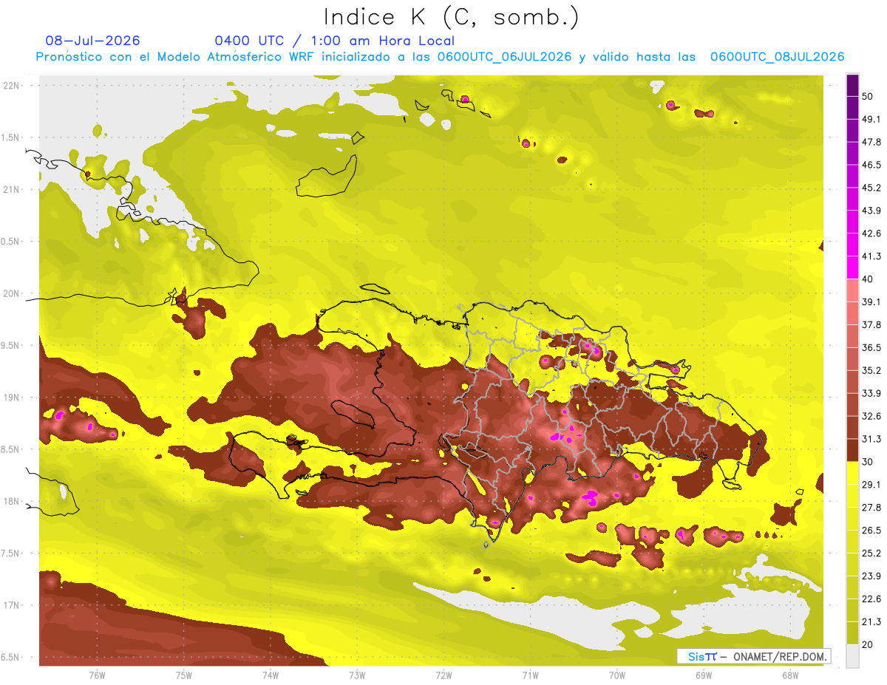Click the '25.2' colorbar value
This screenshot has width=887, height=685.
point(871,553)
